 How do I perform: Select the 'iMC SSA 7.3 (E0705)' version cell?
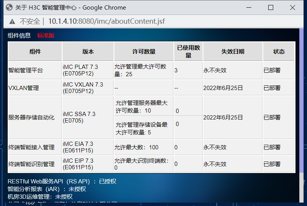coord(88,117)
